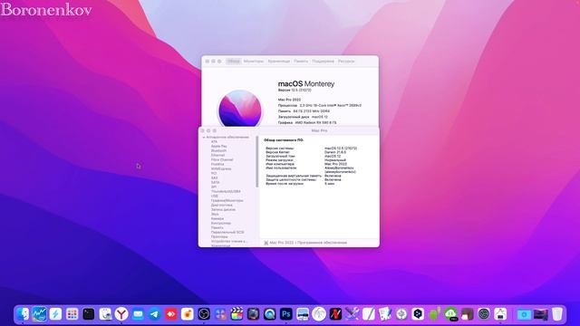Open the Ресурсы tab
Image resolution: width=580 pixels, height=326 pixels.
(x=346, y=62)
